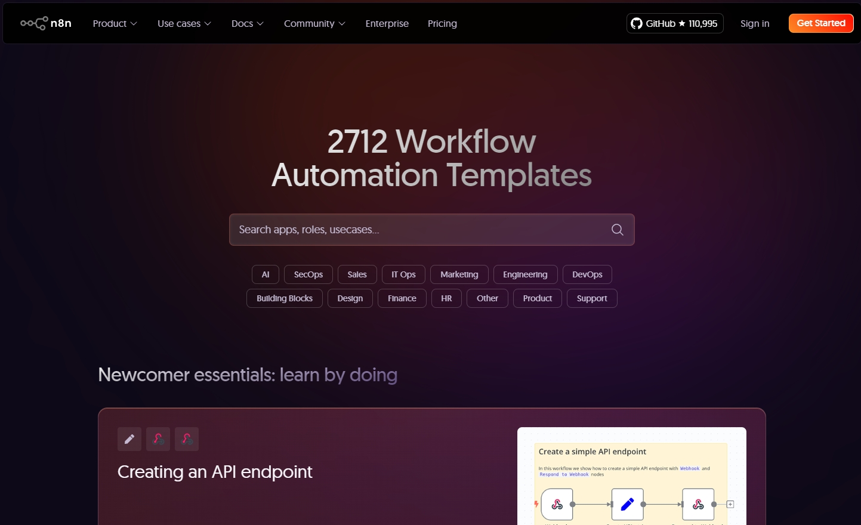Expand the Product menu chevron
This screenshot has width=861, height=525.
point(134,24)
